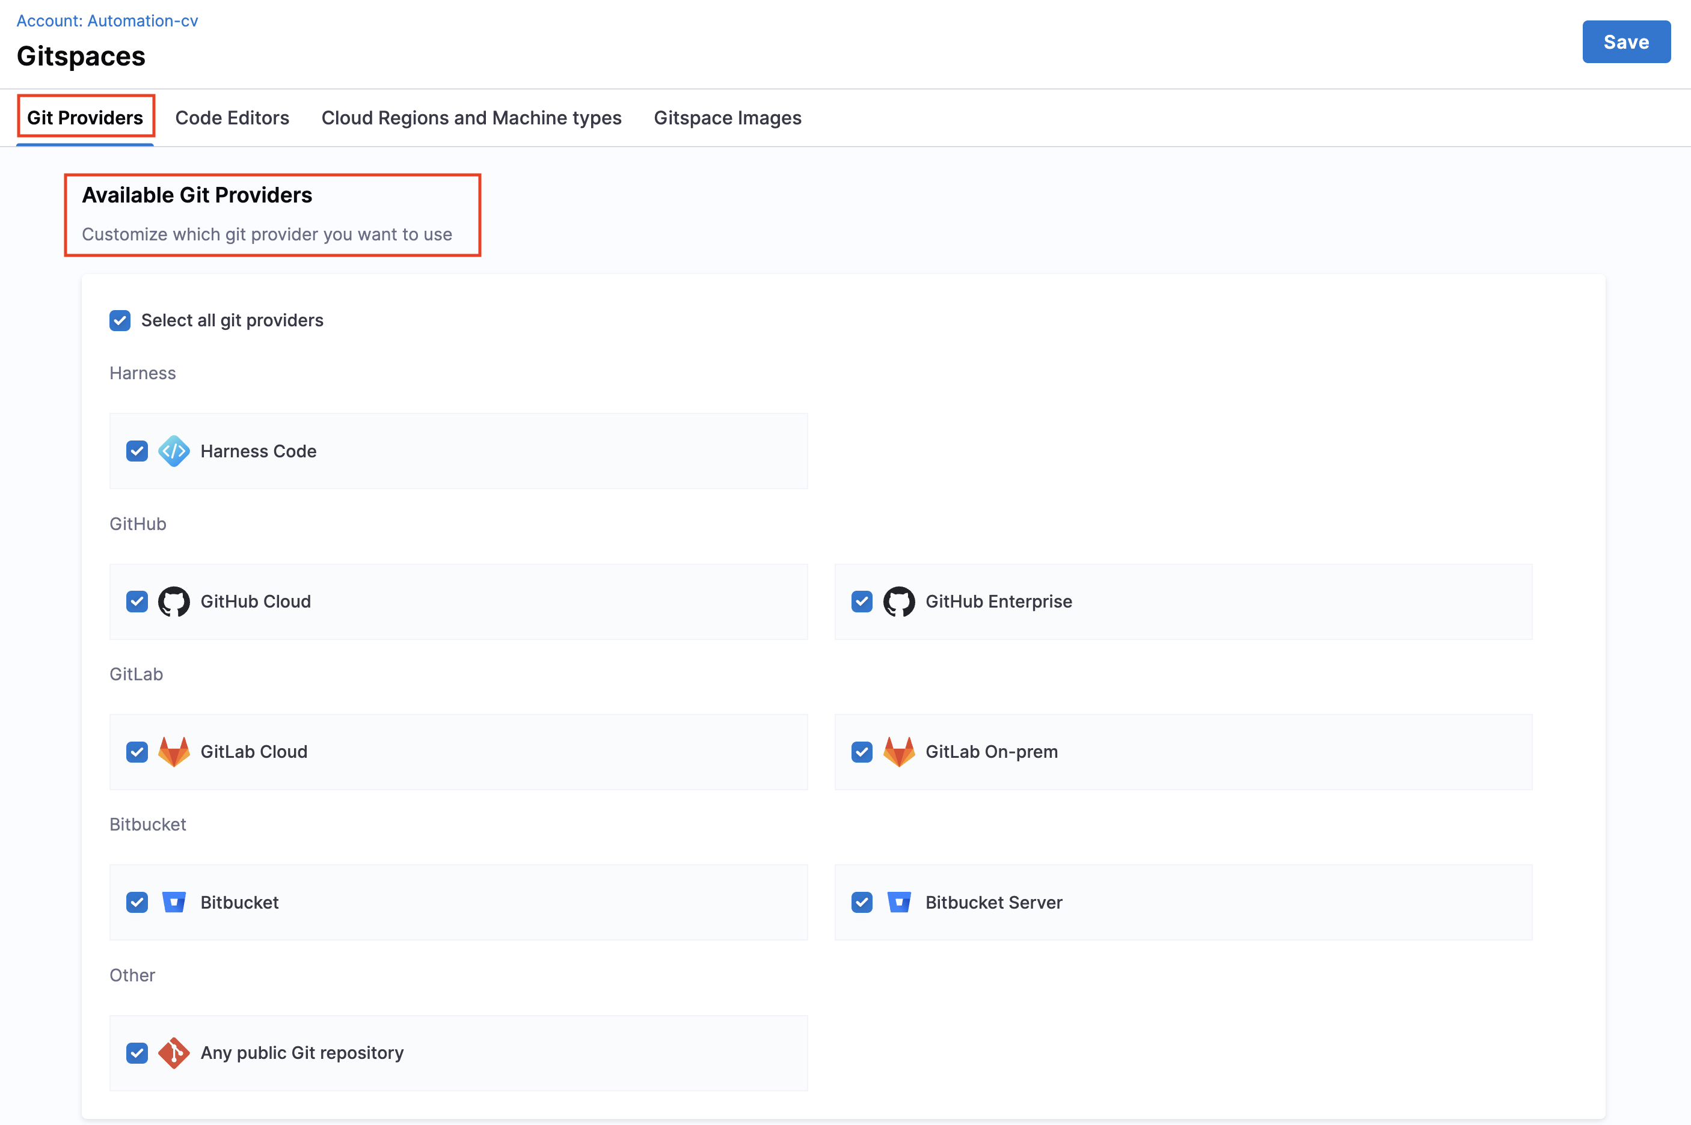Uncheck the GitLab Cloud provider
This screenshot has width=1691, height=1125.
pos(137,752)
